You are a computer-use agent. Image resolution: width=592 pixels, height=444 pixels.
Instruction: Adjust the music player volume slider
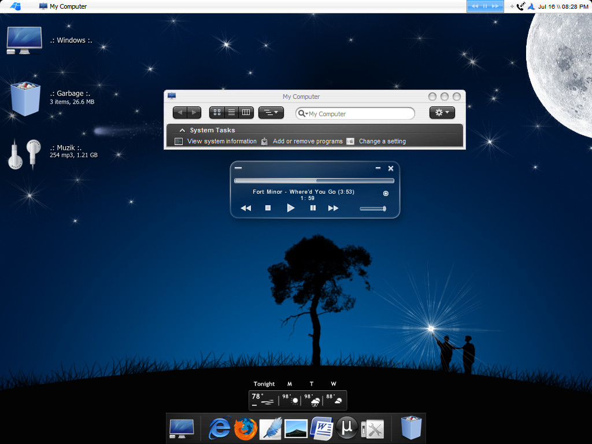(373, 208)
